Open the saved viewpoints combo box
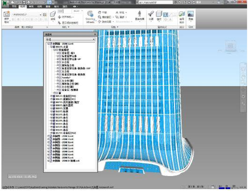 [27, 15]
